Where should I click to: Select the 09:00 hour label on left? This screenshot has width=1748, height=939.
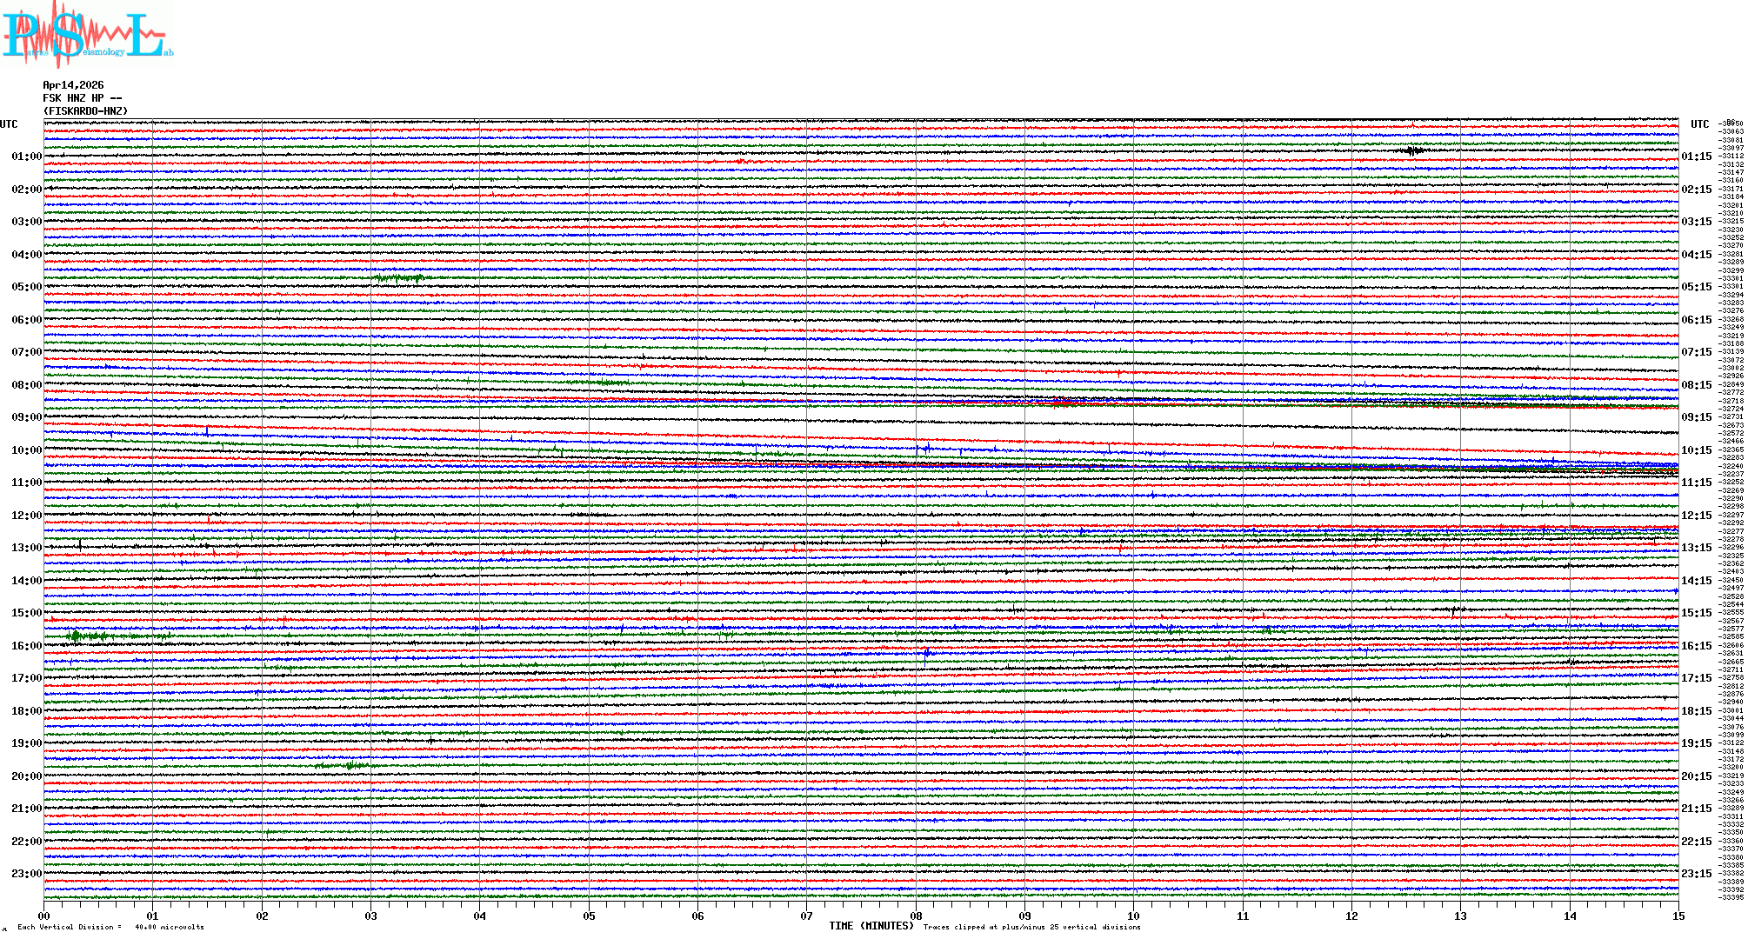pyautogui.click(x=26, y=417)
